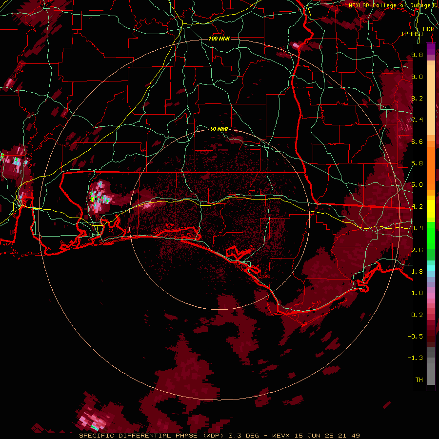Click the 1.8 scale value
The image size is (439, 439).
click(417, 271)
